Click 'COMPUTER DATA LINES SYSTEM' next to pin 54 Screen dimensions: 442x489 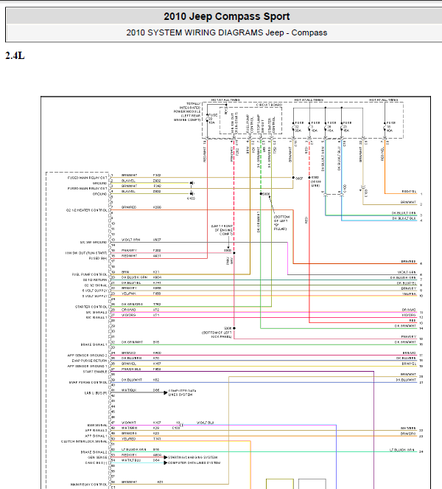click(194, 462)
